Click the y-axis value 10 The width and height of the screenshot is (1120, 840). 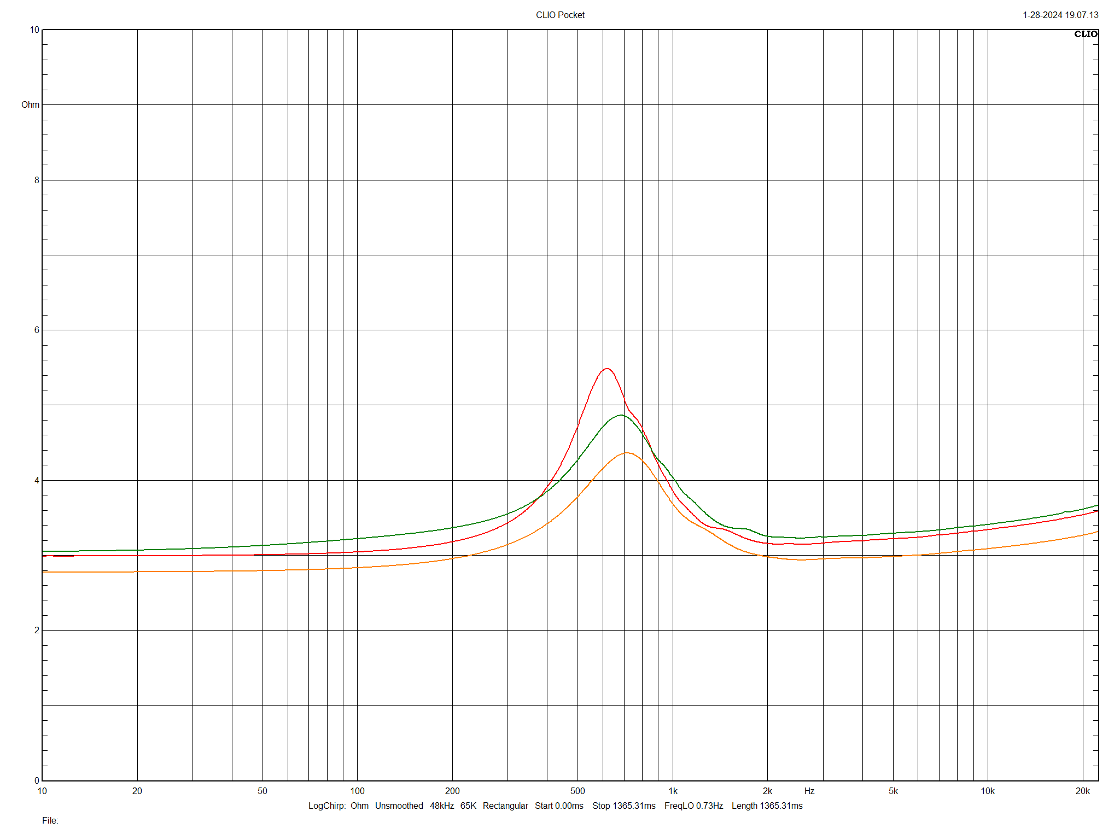click(34, 30)
